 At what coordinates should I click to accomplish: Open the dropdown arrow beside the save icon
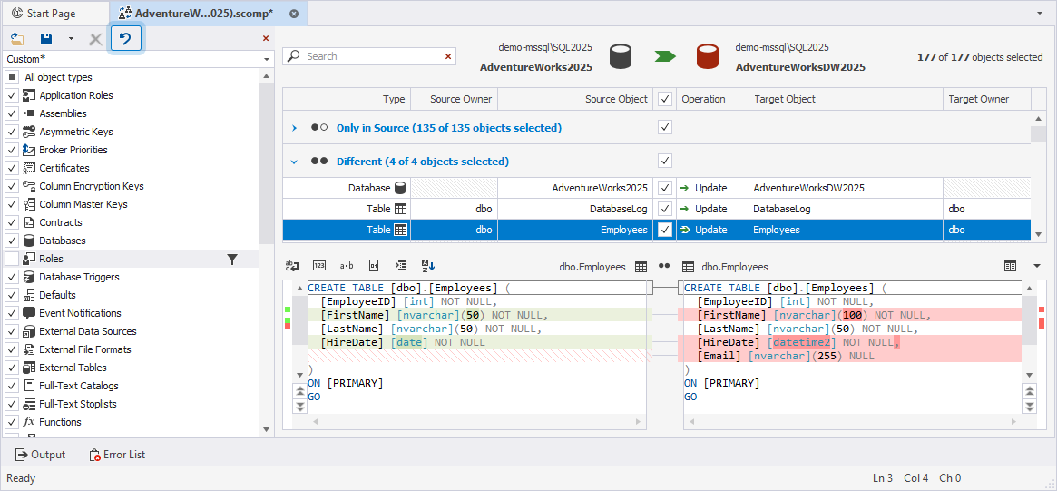tap(71, 39)
